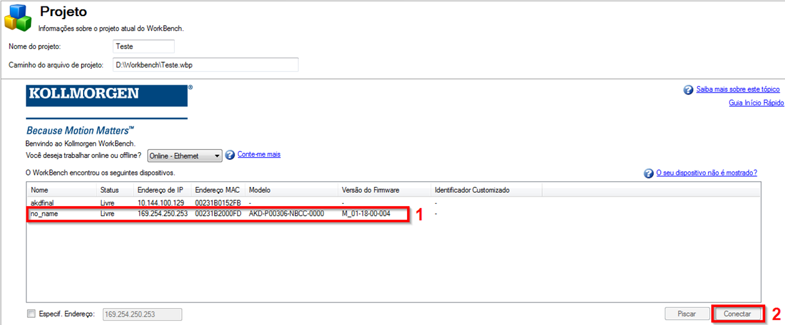The image size is (785, 325).
Task: Click the Piscar button
Action: coord(687,314)
